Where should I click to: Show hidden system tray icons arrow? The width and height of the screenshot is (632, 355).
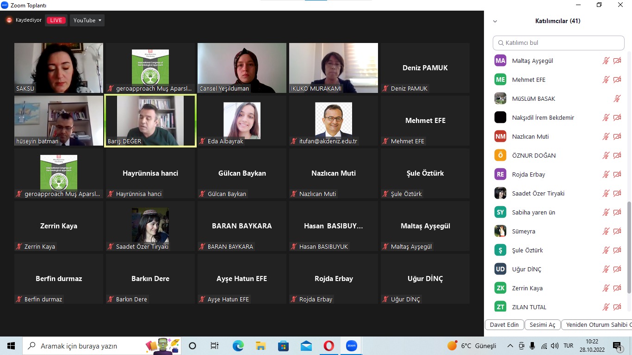click(510, 346)
